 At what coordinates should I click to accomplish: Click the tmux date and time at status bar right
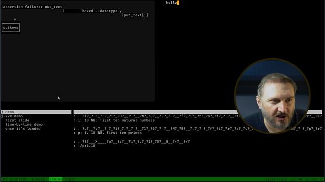coord(307,179)
